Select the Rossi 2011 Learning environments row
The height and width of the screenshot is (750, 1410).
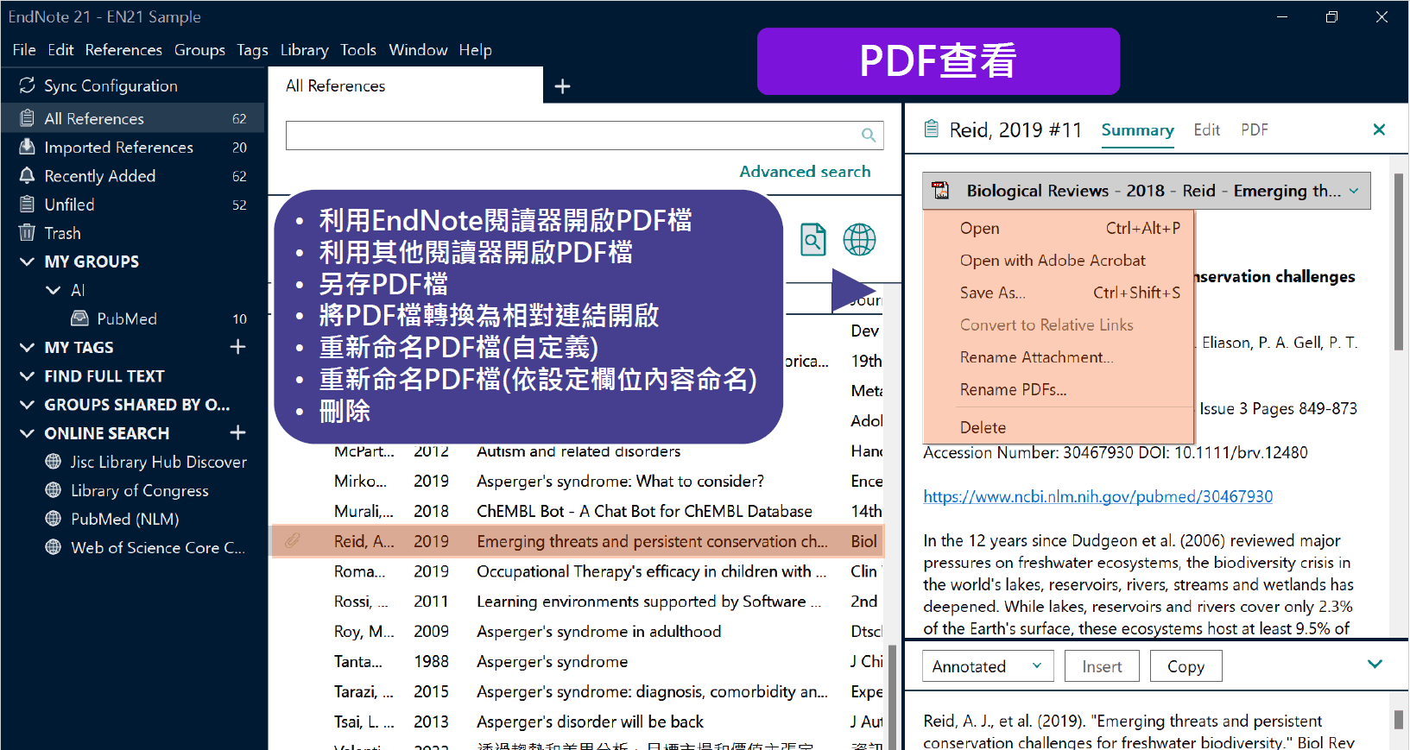pos(577,601)
